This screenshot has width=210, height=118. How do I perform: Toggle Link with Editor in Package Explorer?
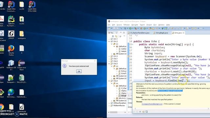coord(116,36)
